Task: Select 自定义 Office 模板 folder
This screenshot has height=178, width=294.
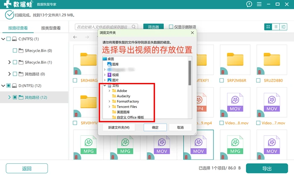Action: click(128, 117)
